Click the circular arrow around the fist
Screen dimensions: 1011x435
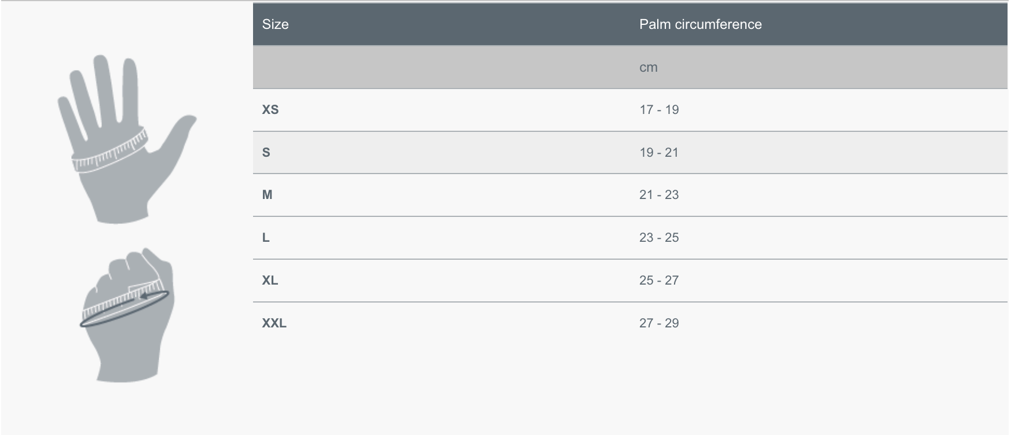pyautogui.click(x=124, y=309)
